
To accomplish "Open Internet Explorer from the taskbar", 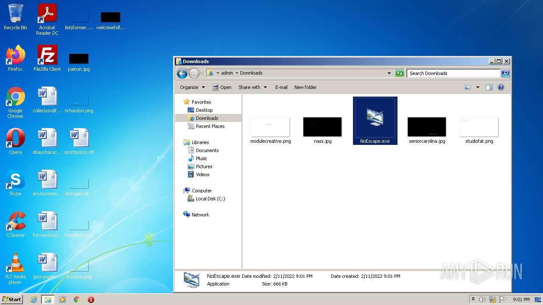I will tap(34, 299).
